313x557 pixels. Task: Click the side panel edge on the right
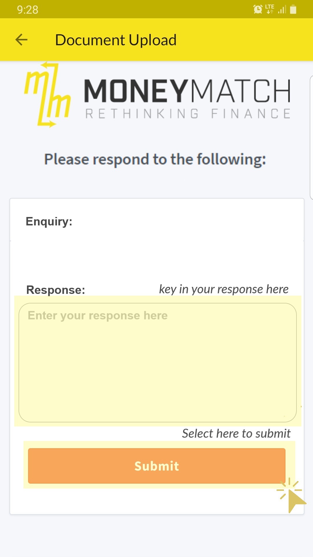click(311, 138)
